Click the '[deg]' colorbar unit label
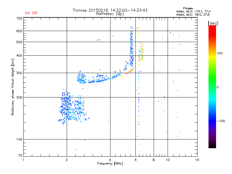 (x=213, y=23)
